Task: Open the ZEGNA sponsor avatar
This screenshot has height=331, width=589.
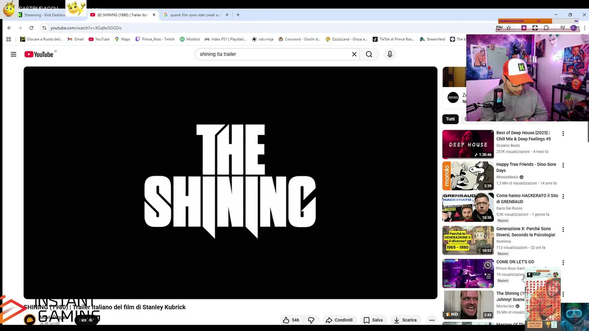Action: pyautogui.click(x=453, y=97)
